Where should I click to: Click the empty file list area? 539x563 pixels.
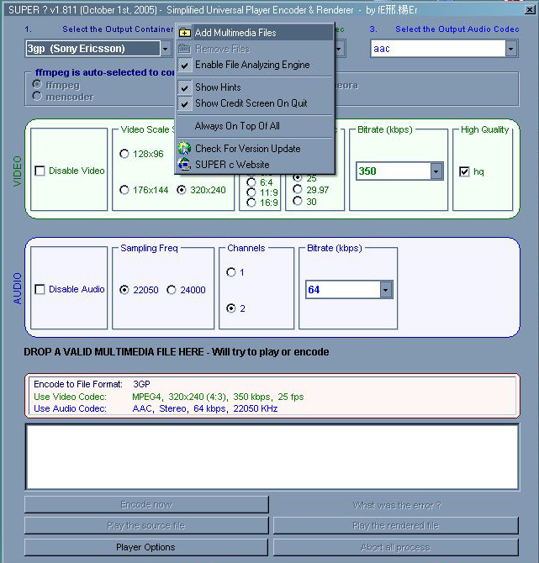(x=272, y=456)
